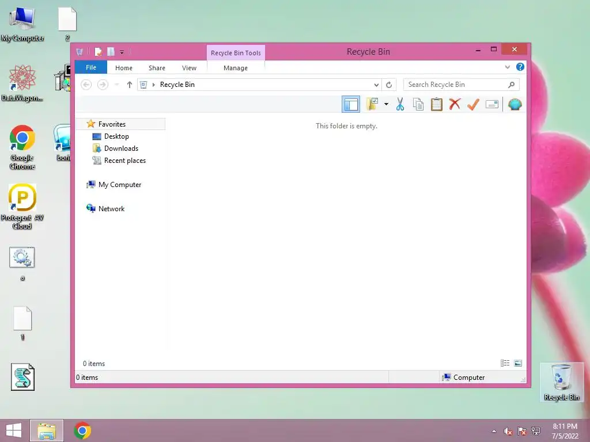590x442 pixels.
Task: Click the Forward navigation arrow
Action: [103, 85]
